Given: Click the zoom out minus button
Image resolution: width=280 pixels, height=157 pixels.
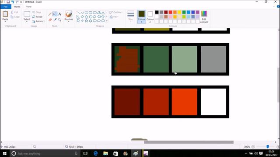Looking at the screenshot, I should click(x=253, y=147).
